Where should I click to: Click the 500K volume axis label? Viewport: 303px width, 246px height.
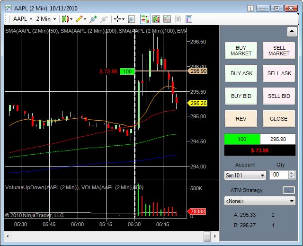point(196,188)
